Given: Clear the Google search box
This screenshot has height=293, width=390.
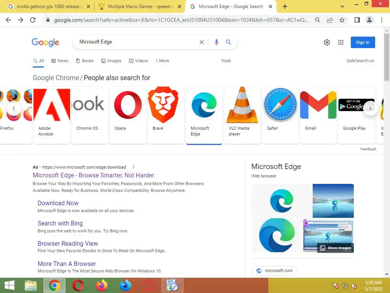Looking at the screenshot, I should click(x=201, y=42).
